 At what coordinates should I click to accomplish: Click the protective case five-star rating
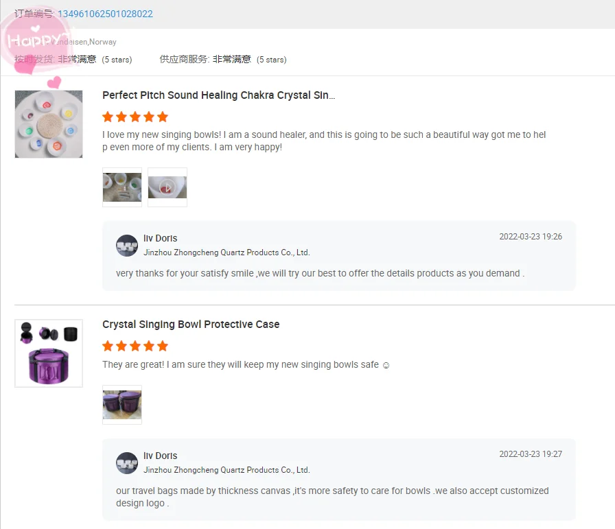pyautogui.click(x=135, y=346)
